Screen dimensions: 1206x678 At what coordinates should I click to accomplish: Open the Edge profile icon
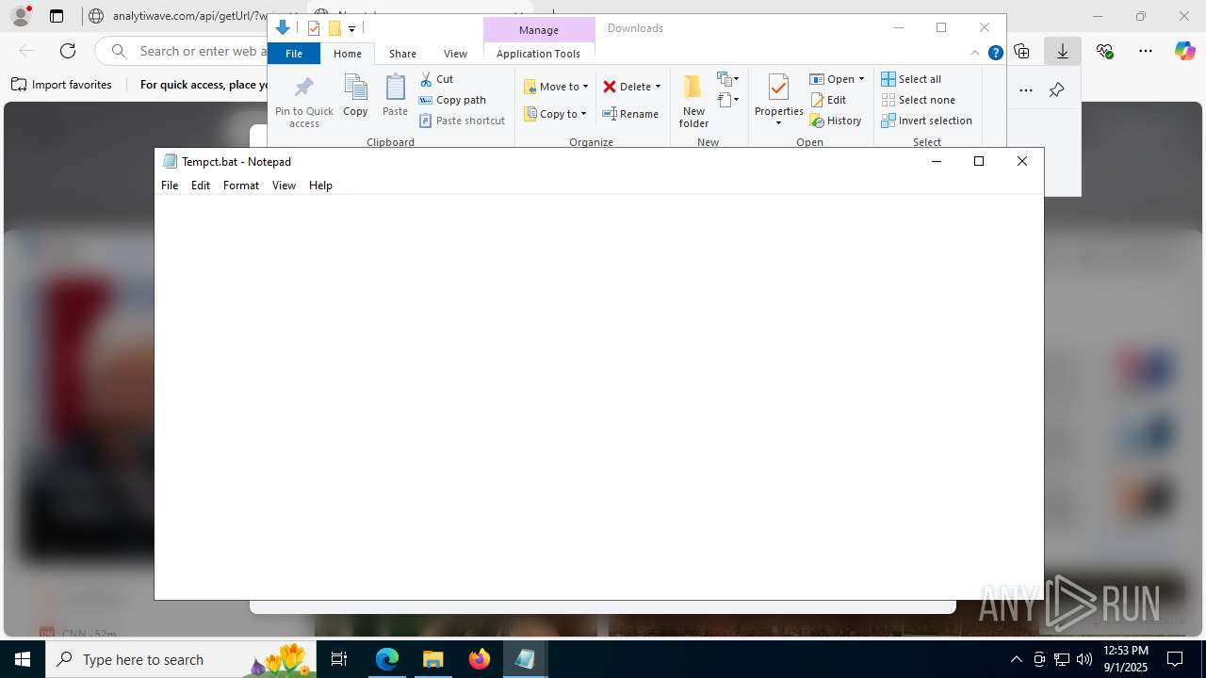point(21,16)
